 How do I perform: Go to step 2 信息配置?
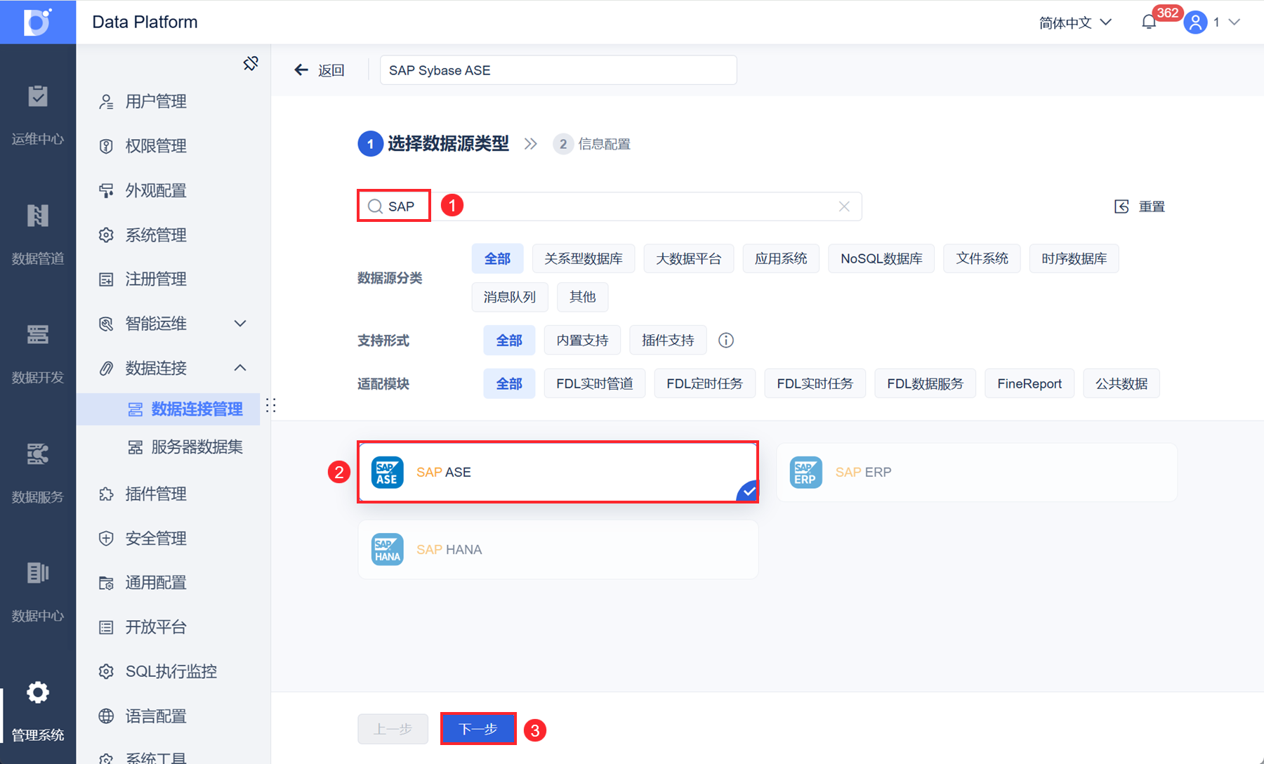click(x=592, y=144)
